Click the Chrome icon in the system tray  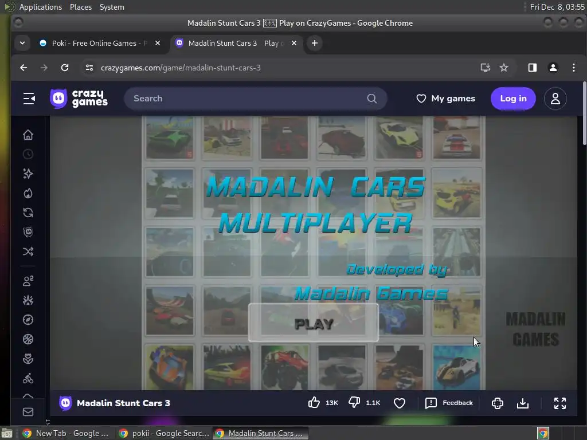[x=543, y=433]
